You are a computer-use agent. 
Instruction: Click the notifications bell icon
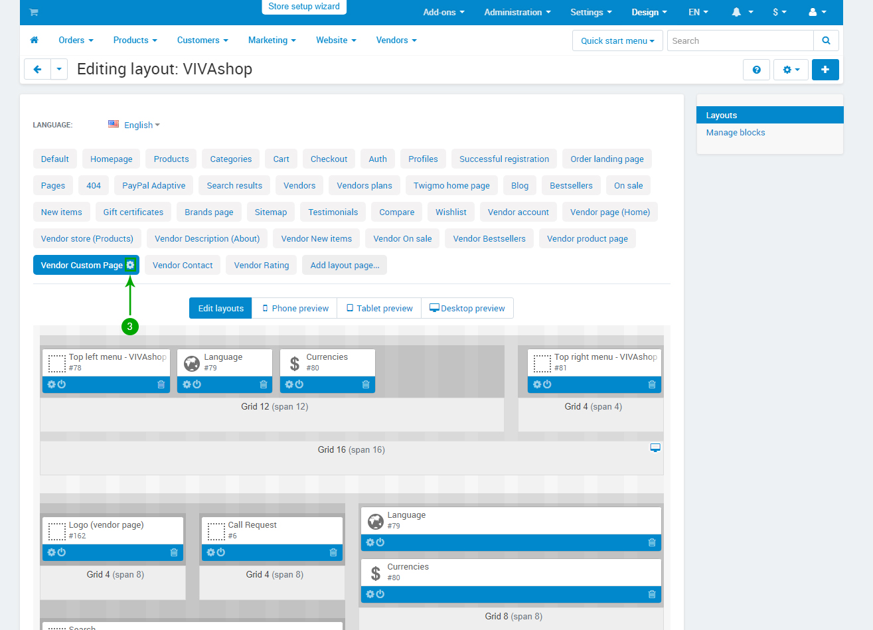click(x=736, y=12)
